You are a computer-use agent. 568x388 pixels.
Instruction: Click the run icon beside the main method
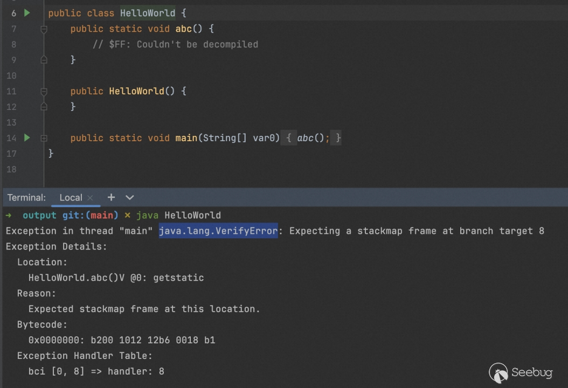pyautogui.click(x=27, y=138)
